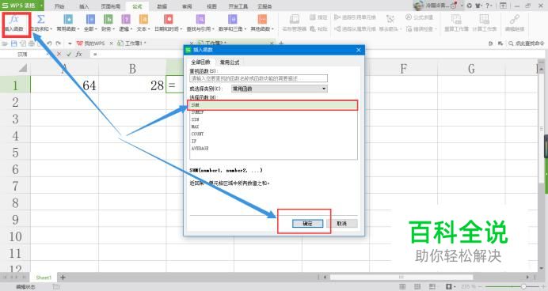Viewport: 548px width, 291px height.
Task: Click cell A1 containing 64
Action: coord(64,85)
